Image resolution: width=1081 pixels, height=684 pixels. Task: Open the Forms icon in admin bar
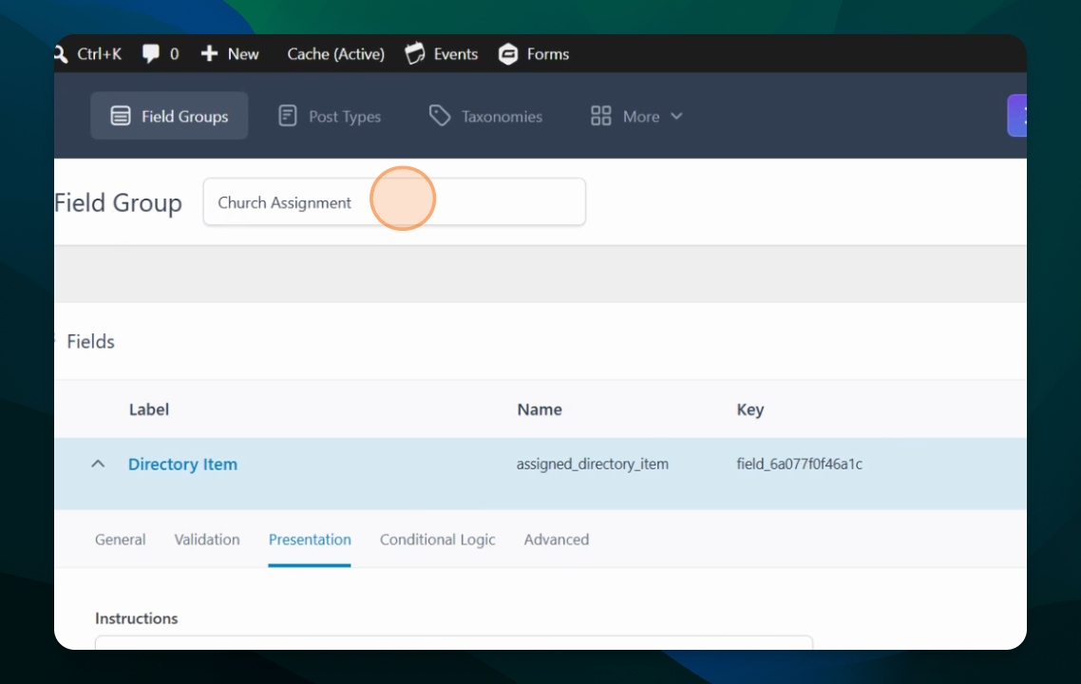[x=508, y=54]
